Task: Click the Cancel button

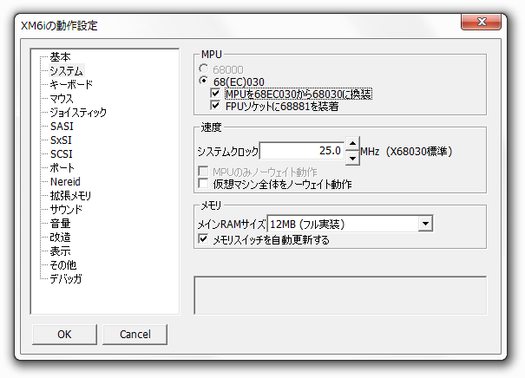Action: click(135, 334)
